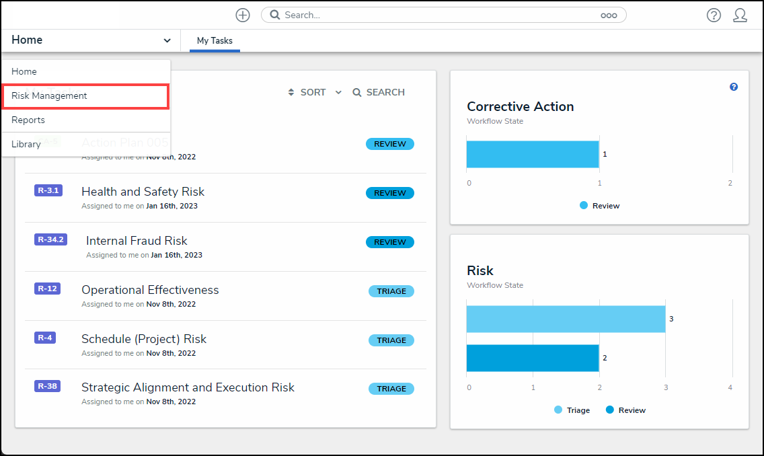Click the blue chart help icon
This screenshot has width=764, height=456.
734,87
